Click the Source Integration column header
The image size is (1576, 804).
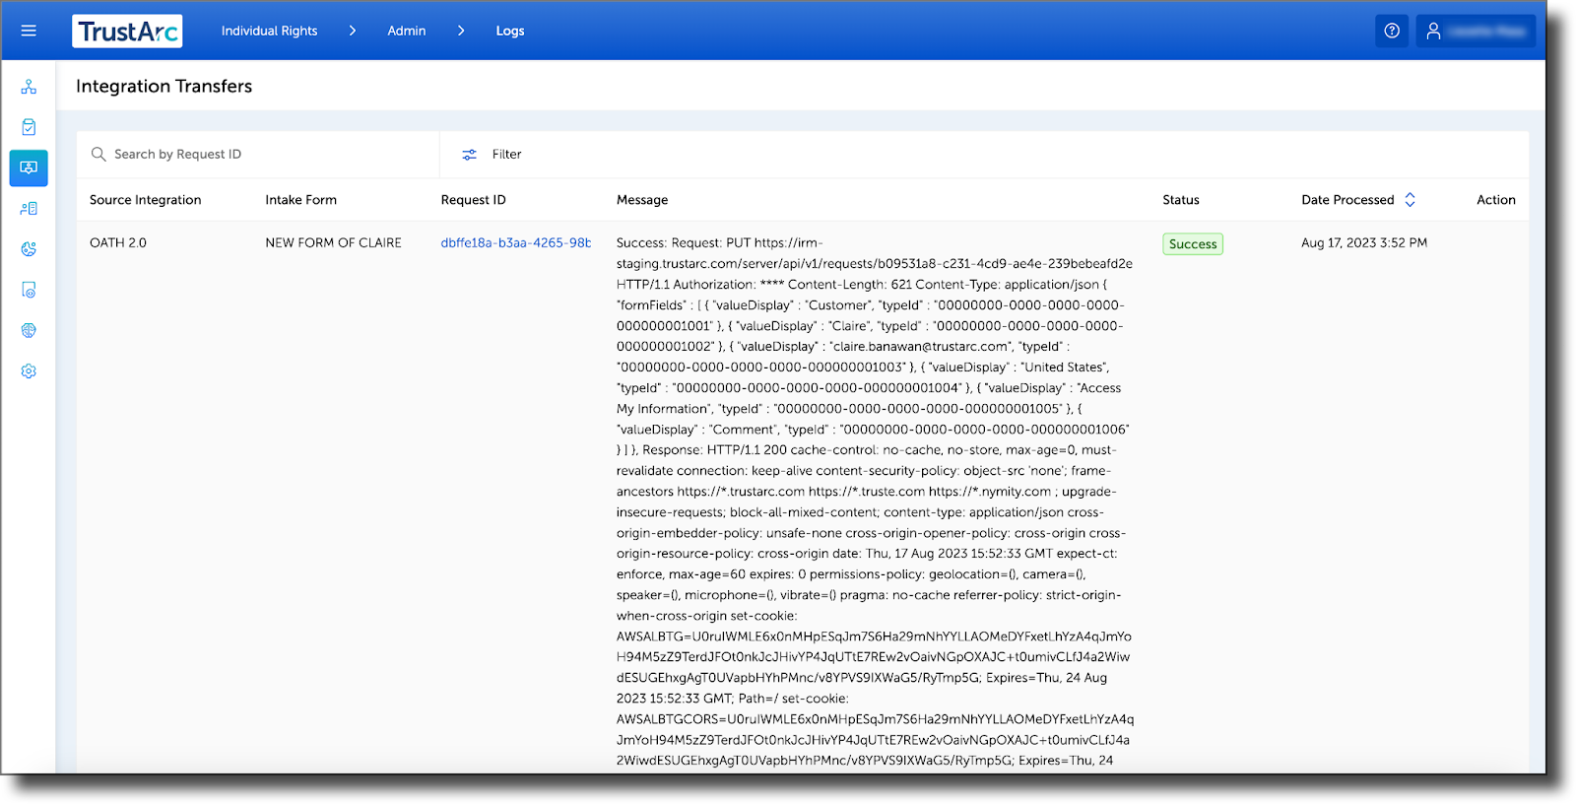(145, 200)
